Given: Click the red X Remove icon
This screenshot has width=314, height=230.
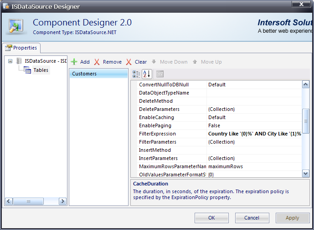Looking at the screenshot, I should point(97,62).
